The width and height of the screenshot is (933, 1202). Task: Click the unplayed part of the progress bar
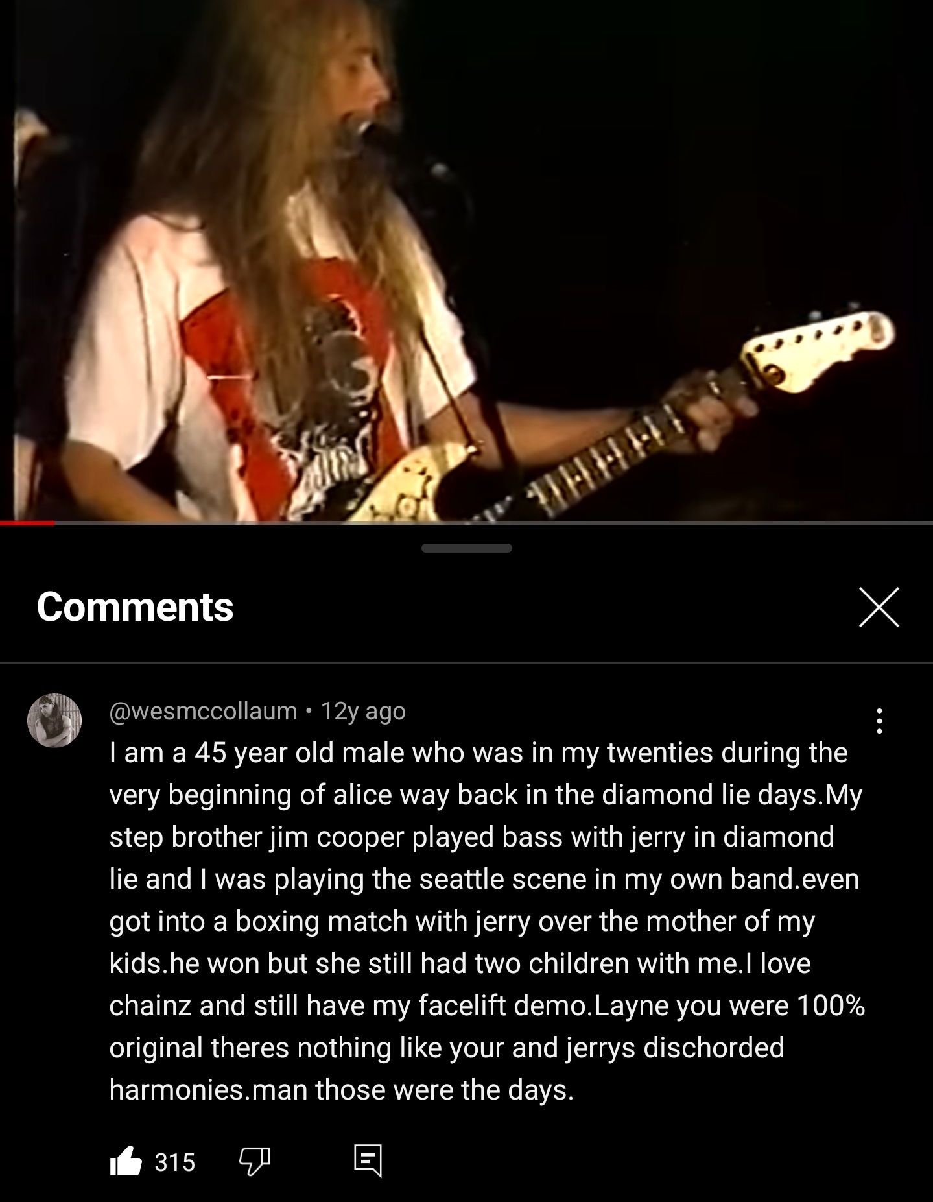(494, 523)
